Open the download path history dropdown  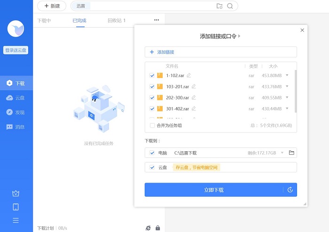(282, 153)
